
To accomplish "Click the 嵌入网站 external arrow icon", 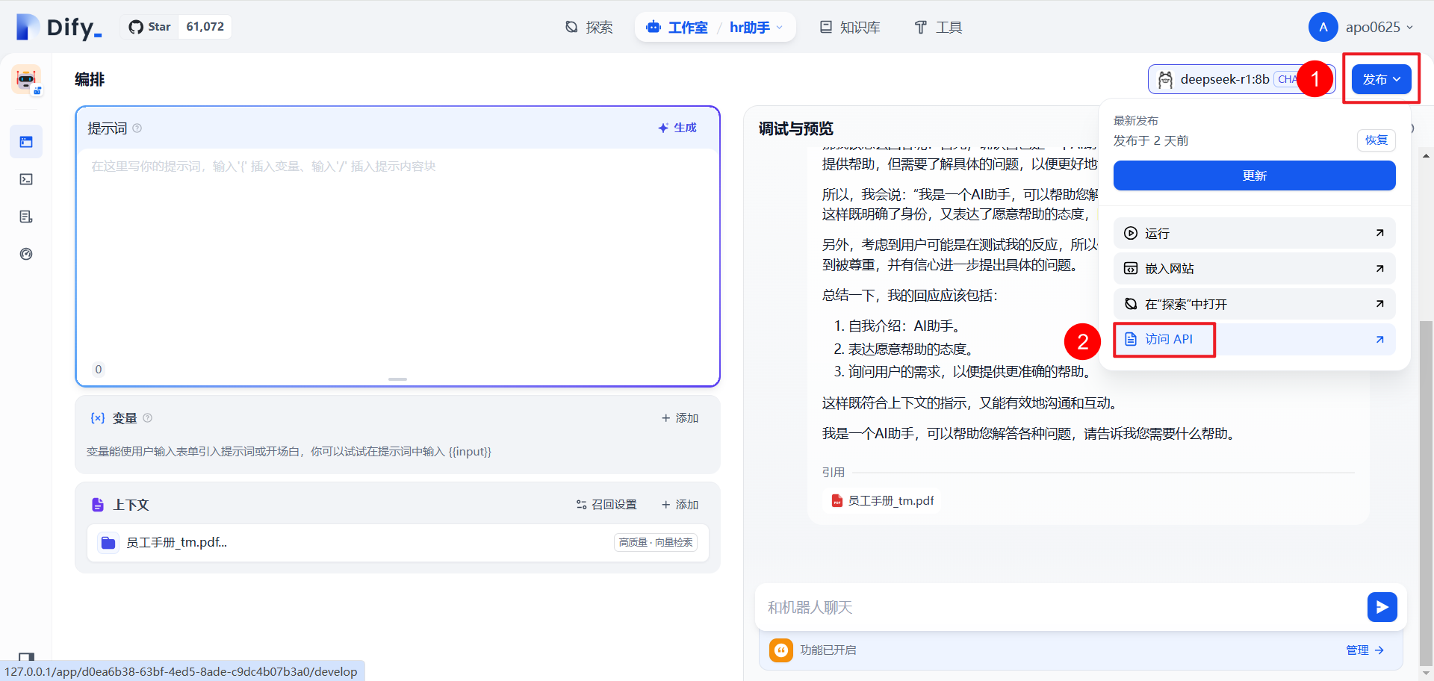I will tap(1379, 268).
